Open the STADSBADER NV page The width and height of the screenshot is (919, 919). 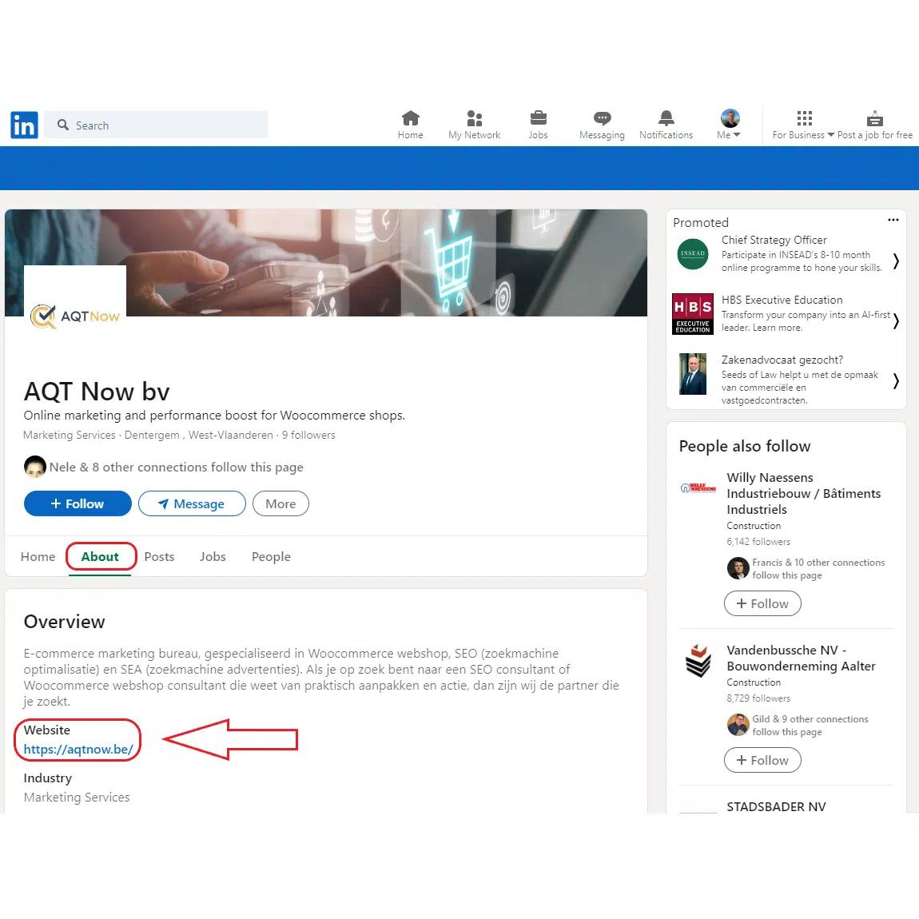[x=776, y=806]
